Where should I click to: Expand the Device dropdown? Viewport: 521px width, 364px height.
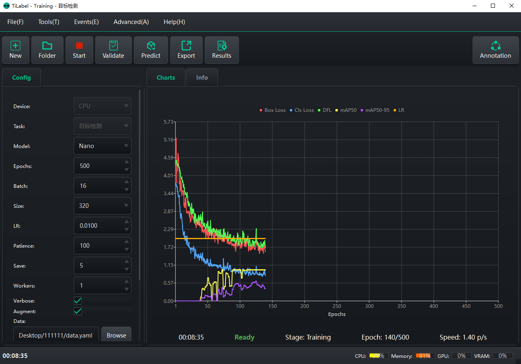(102, 106)
